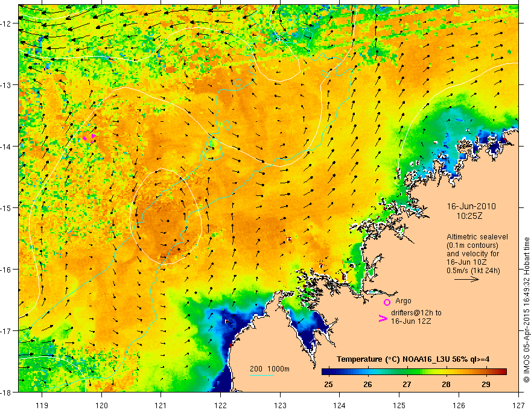Click the '28' label under color bar
Screen dimensions: 531x410
pos(447,384)
